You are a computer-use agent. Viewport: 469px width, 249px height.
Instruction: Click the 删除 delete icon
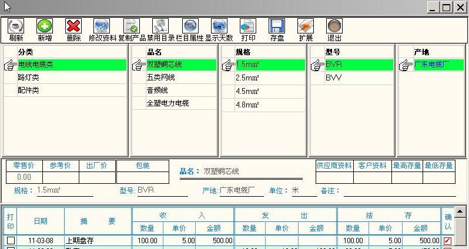73,26
